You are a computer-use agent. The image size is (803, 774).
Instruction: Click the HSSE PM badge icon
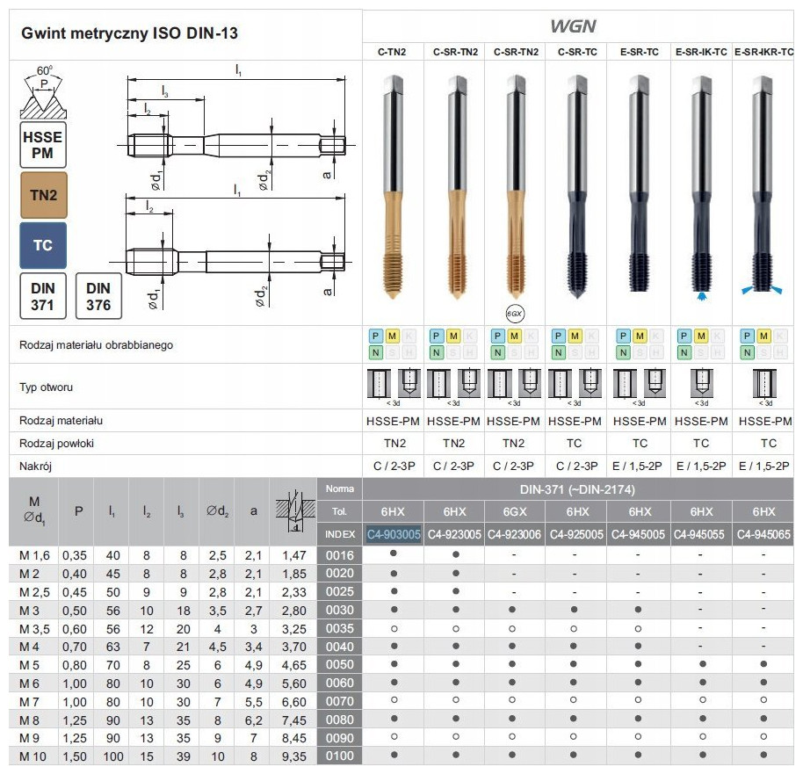click(42, 145)
